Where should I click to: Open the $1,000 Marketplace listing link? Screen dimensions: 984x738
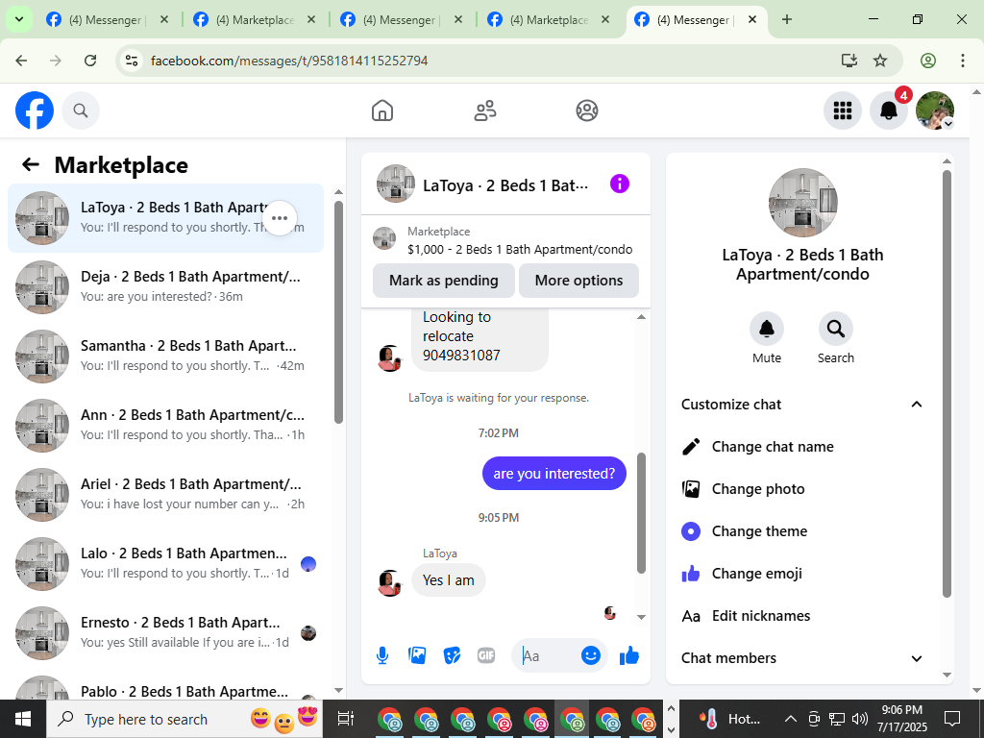[x=505, y=240]
